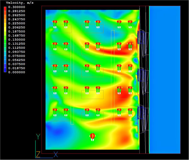The image size is (189, 160).
Task: Click the blue X axis label
Action: click(56, 154)
